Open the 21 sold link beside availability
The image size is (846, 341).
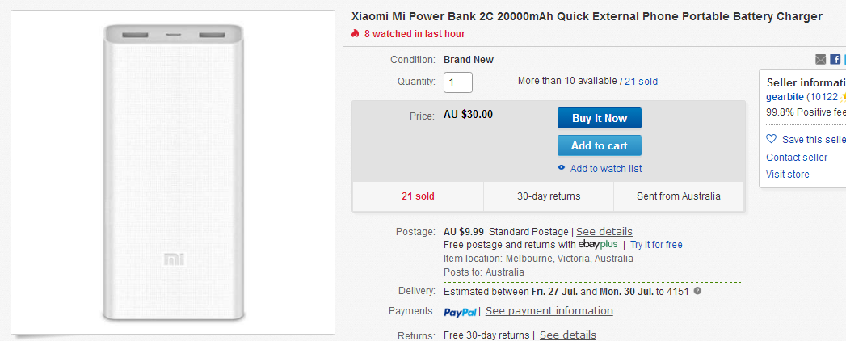[641, 82]
